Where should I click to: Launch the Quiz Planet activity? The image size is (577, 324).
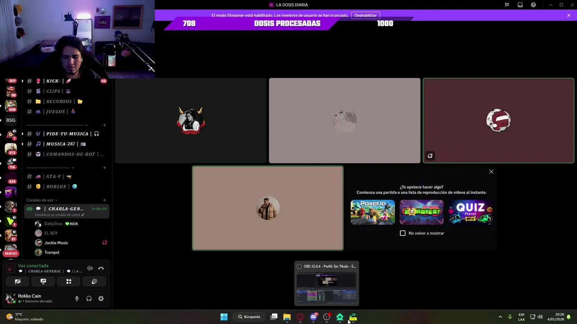point(471,212)
